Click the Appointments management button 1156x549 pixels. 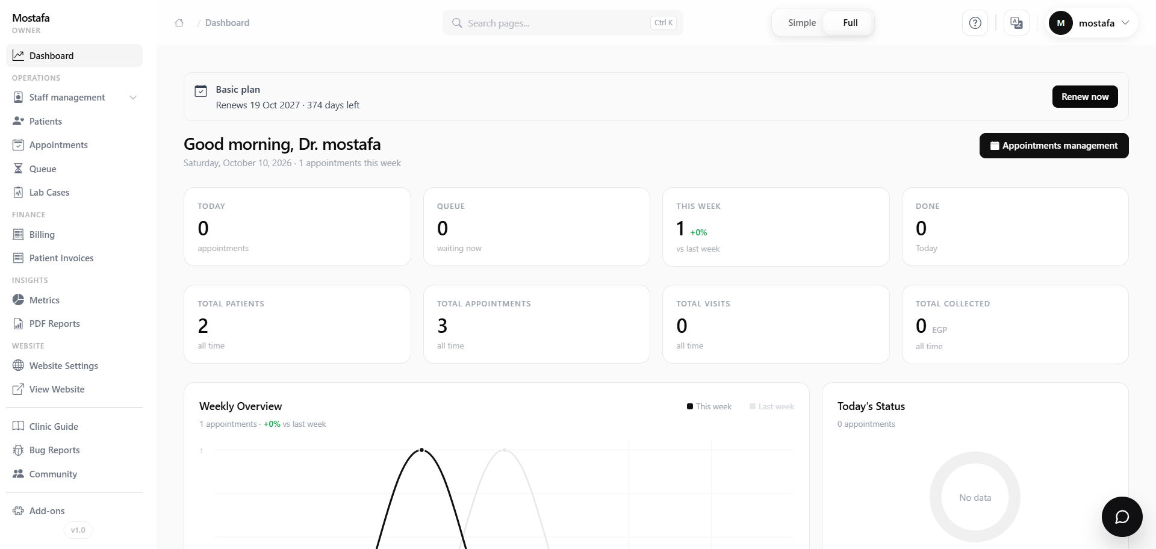pos(1054,146)
